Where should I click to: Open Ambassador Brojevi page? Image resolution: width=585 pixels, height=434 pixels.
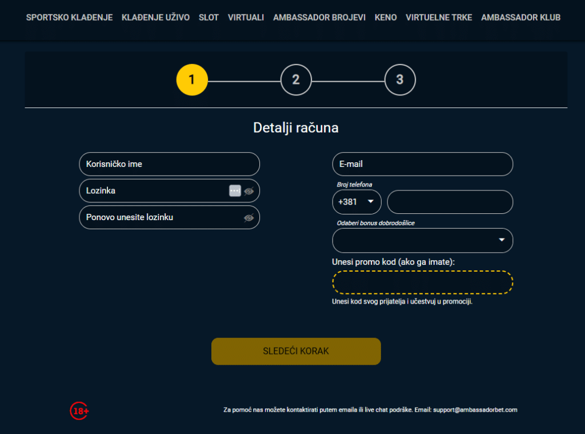(x=319, y=18)
